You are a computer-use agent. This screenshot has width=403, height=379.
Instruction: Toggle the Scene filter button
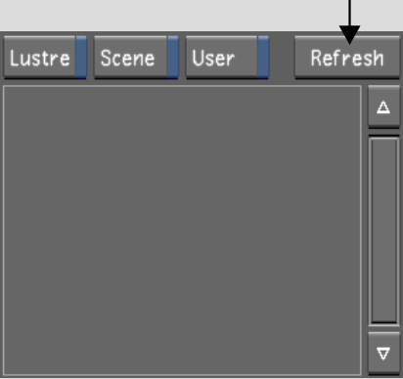point(136,58)
